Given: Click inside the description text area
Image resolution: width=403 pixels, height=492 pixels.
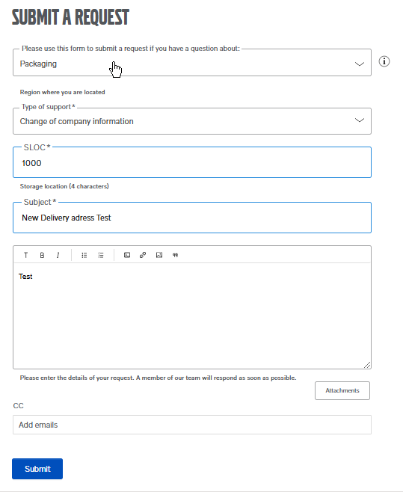Looking at the screenshot, I should (192, 316).
